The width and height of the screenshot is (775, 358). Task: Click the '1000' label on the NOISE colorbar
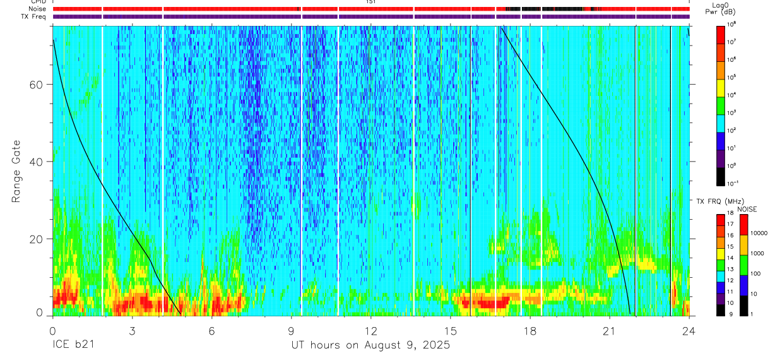[758, 253]
